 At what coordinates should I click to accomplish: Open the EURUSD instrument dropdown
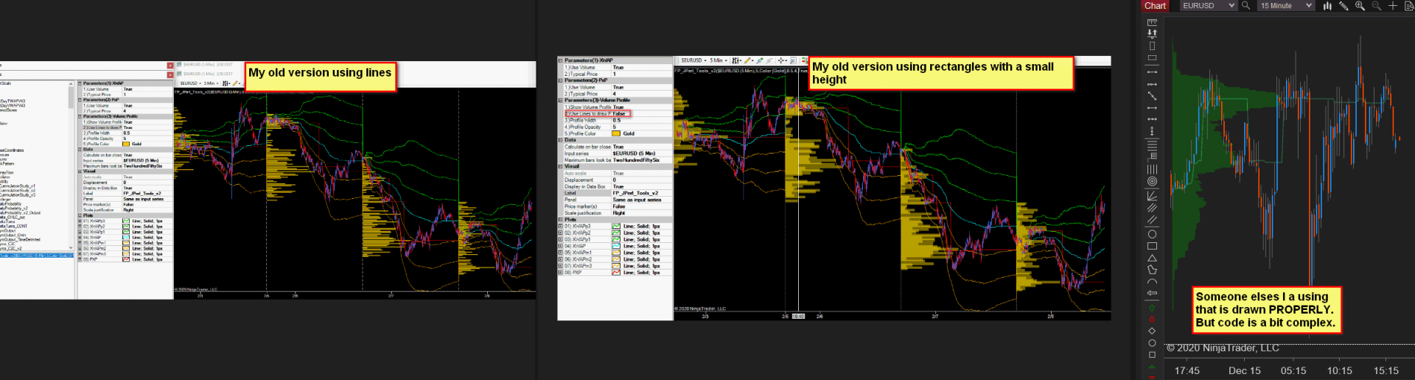(x=1209, y=5)
